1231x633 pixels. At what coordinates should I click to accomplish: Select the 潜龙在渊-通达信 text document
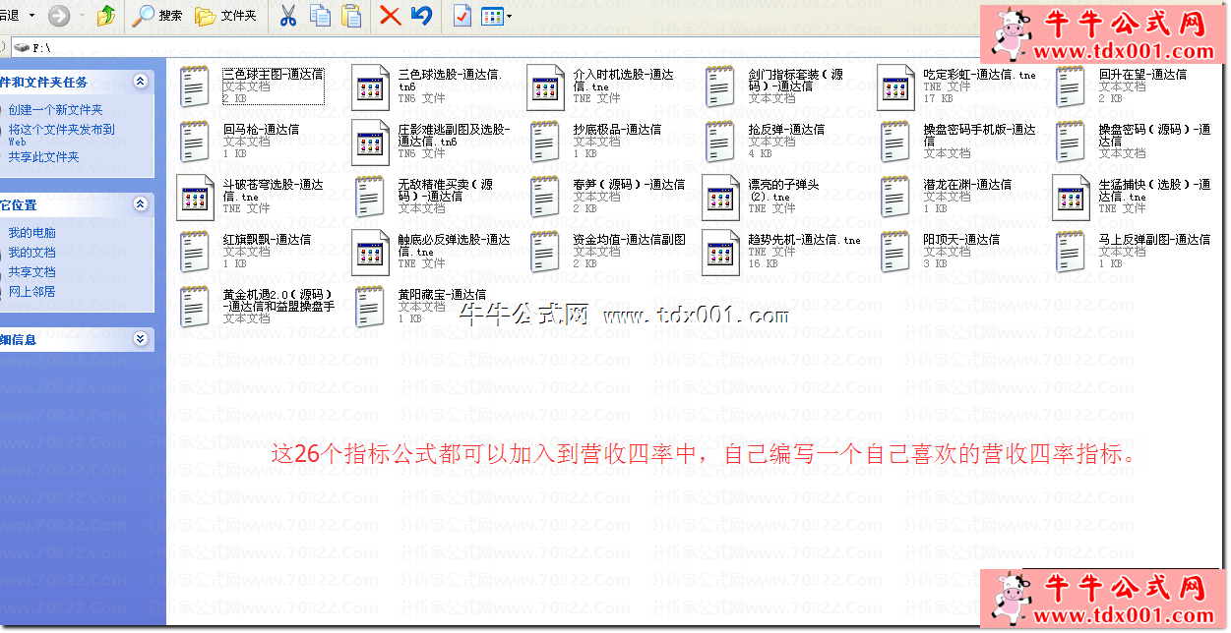946,196
